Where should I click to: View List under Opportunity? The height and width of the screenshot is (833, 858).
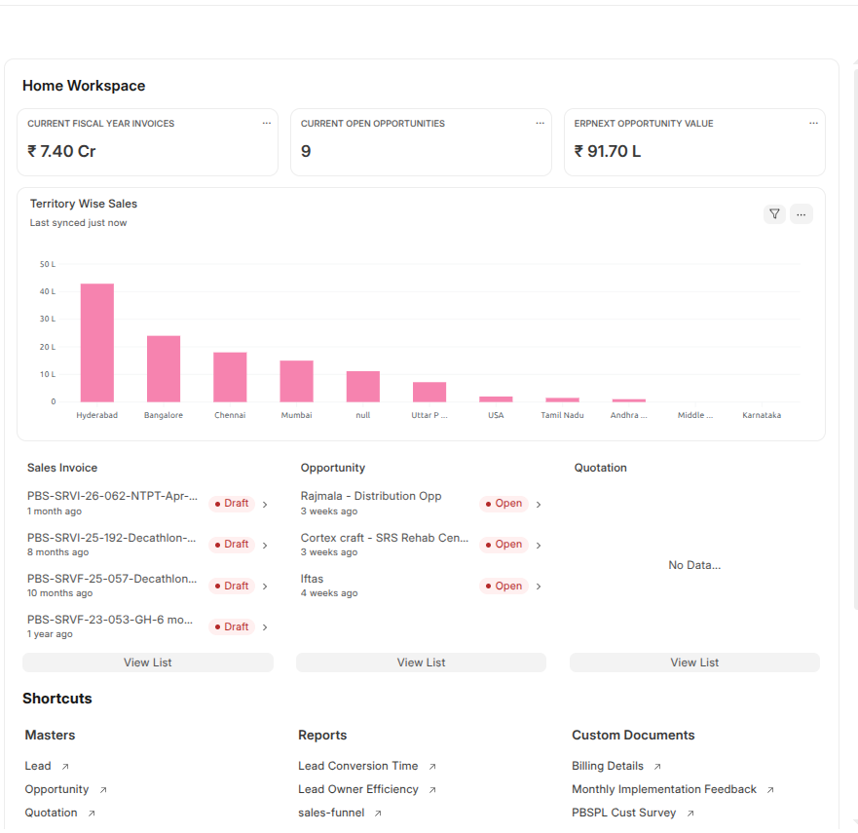[422, 663]
